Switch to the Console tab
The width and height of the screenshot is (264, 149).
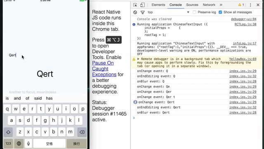(175, 5)
